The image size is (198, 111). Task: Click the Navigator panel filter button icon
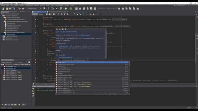[29, 62]
